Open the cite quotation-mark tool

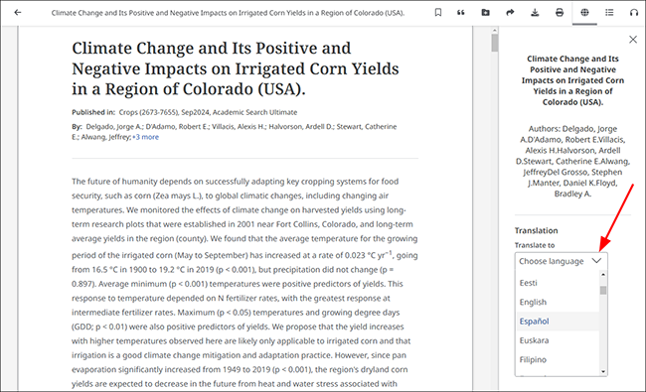(461, 12)
